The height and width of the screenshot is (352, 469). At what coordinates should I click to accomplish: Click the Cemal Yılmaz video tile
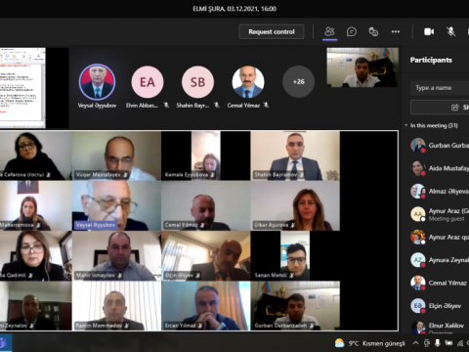coord(206,206)
